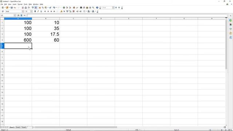Toggle Underline formatting
Image resolution: width=233 pixels, height=131 pixels.
(41, 11)
